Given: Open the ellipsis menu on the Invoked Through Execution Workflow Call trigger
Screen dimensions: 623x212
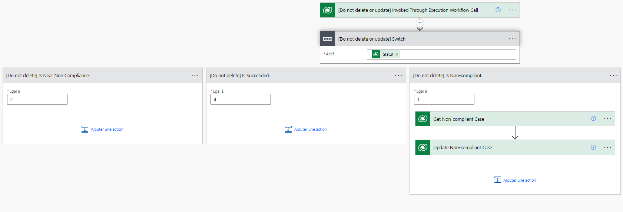Looking at the screenshot, I should click(x=512, y=10).
